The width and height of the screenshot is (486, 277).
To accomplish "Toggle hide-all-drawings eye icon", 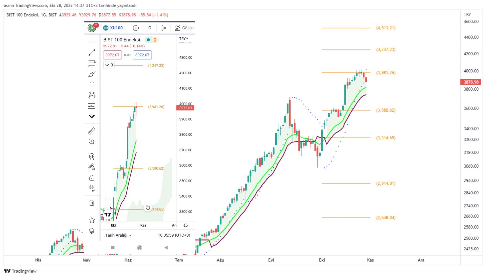I will pyautogui.click(x=92, y=188).
